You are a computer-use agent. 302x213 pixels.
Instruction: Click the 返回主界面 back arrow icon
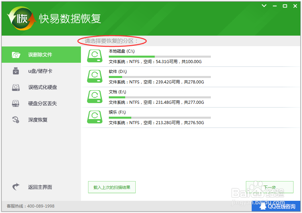click(x=16, y=187)
